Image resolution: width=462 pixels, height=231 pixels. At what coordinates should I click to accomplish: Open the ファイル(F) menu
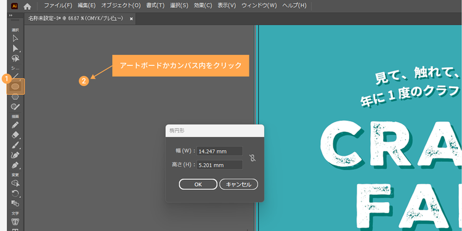pyautogui.click(x=58, y=6)
